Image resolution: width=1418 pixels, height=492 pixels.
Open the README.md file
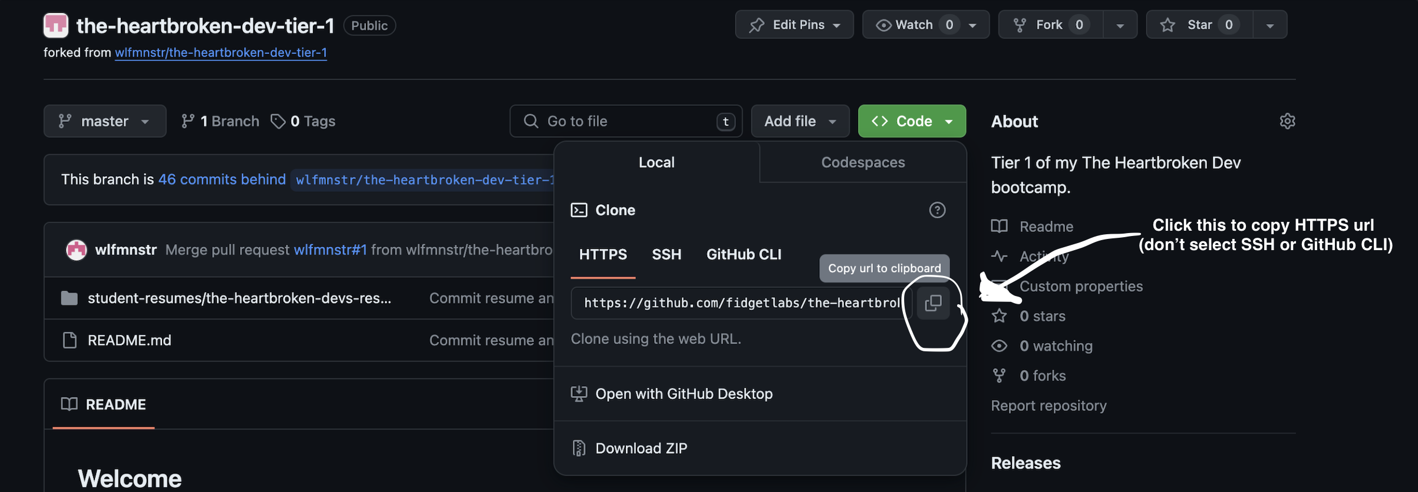click(129, 340)
